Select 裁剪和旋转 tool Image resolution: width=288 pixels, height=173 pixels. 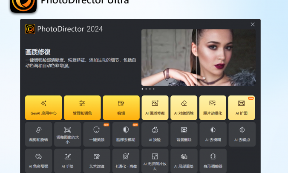click(39, 134)
